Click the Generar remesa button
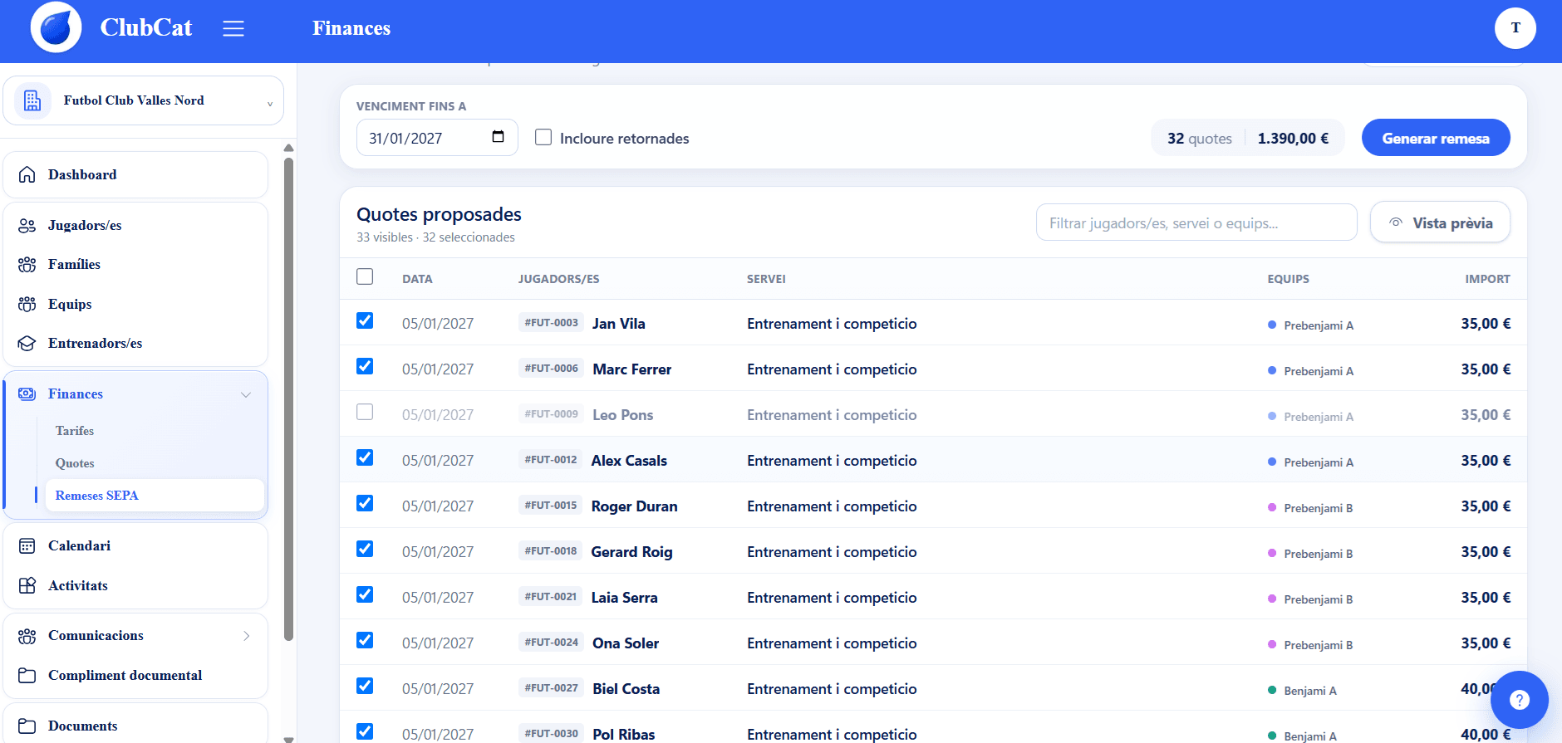The image size is (1562, 743). (x=1436, y=138)
